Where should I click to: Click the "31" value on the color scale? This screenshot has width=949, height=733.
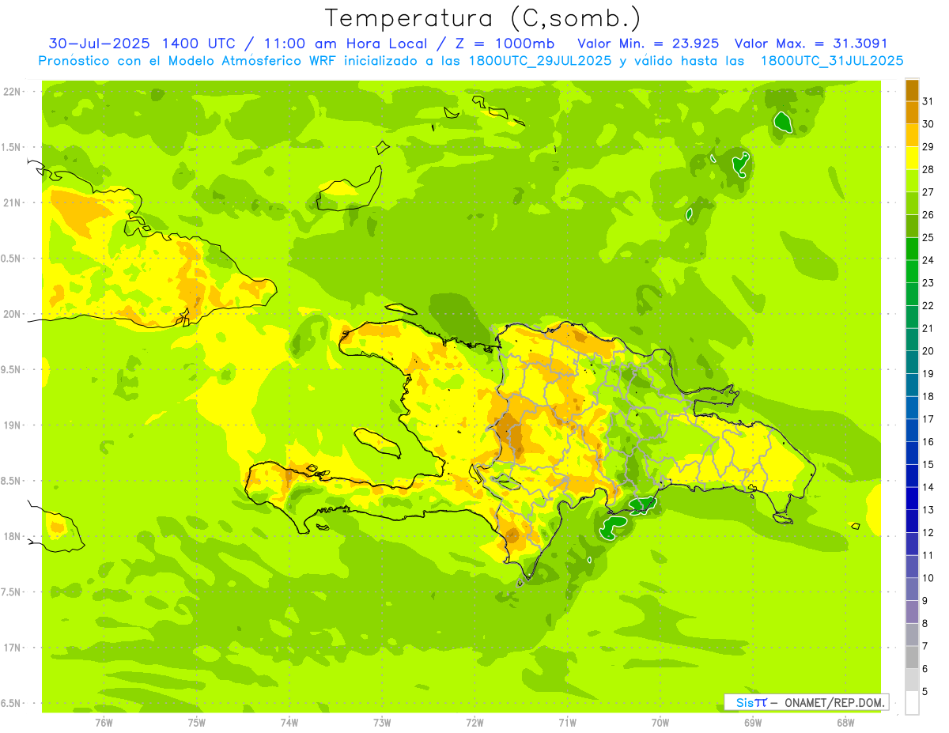pyautogui.click(x=928, y=101)
